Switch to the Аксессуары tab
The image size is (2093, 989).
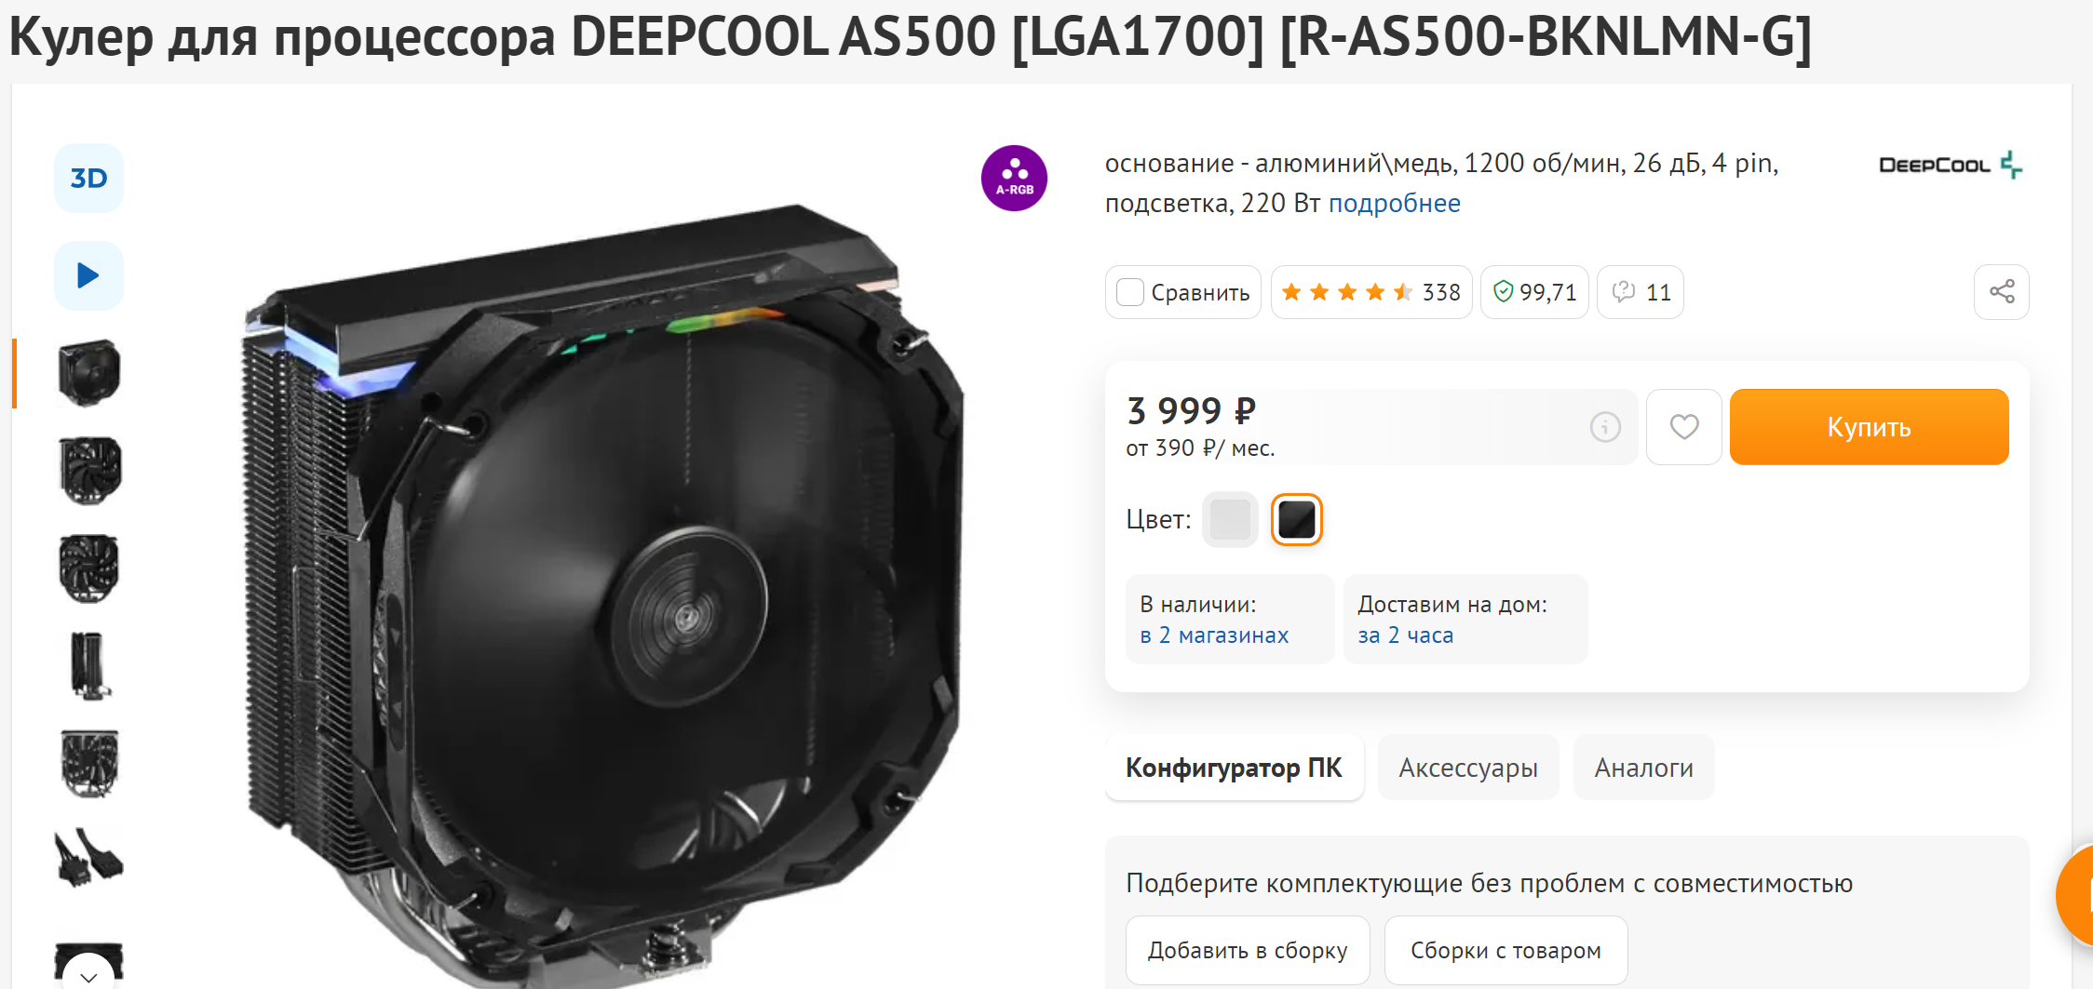[x=1468, y=768]
